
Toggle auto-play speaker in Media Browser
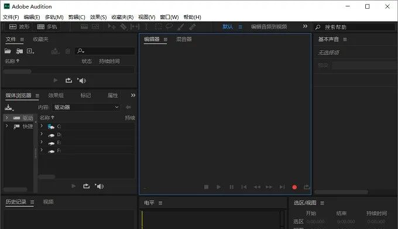(99, 186)
